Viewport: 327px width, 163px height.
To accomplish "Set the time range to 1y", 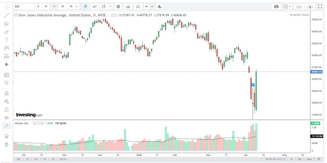I will 27,159.
